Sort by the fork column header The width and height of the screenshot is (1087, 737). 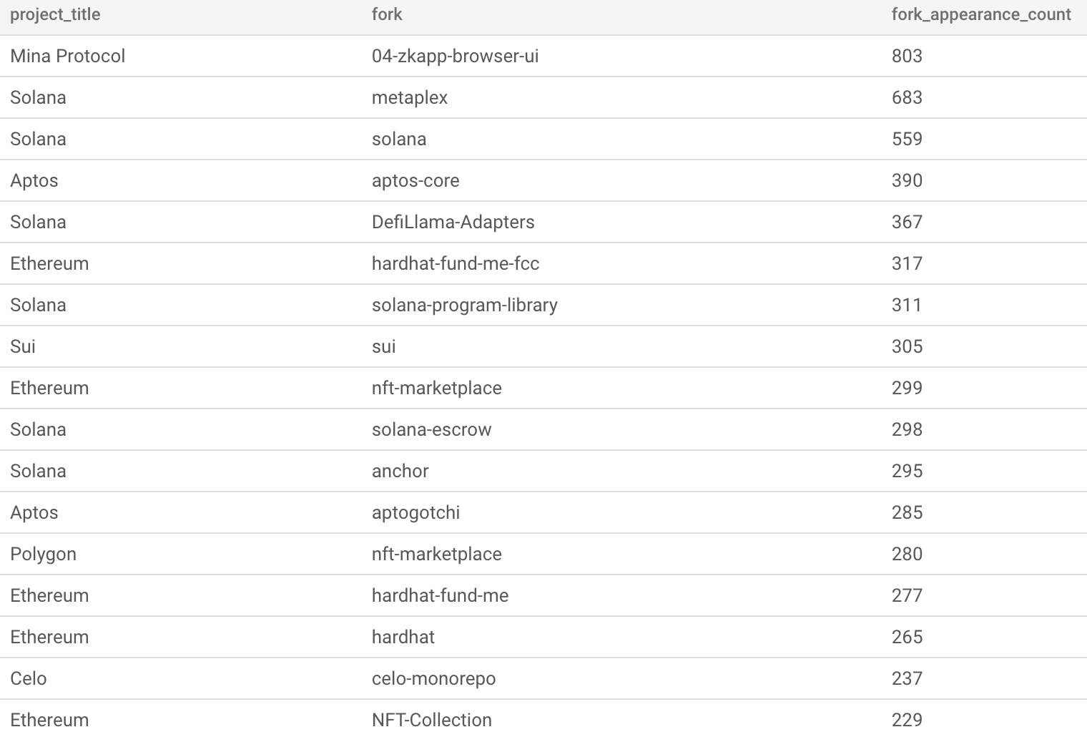(387, 14)
